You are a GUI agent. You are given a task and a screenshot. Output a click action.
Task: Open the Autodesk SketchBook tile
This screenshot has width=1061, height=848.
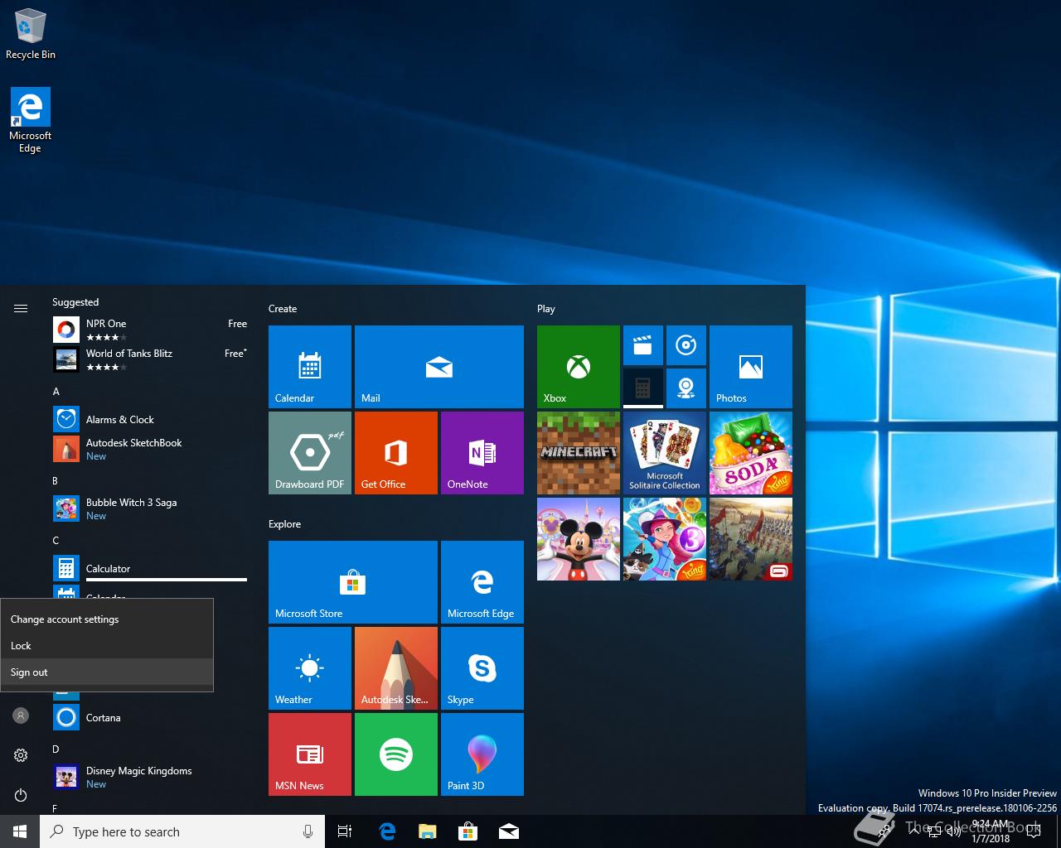396,668
